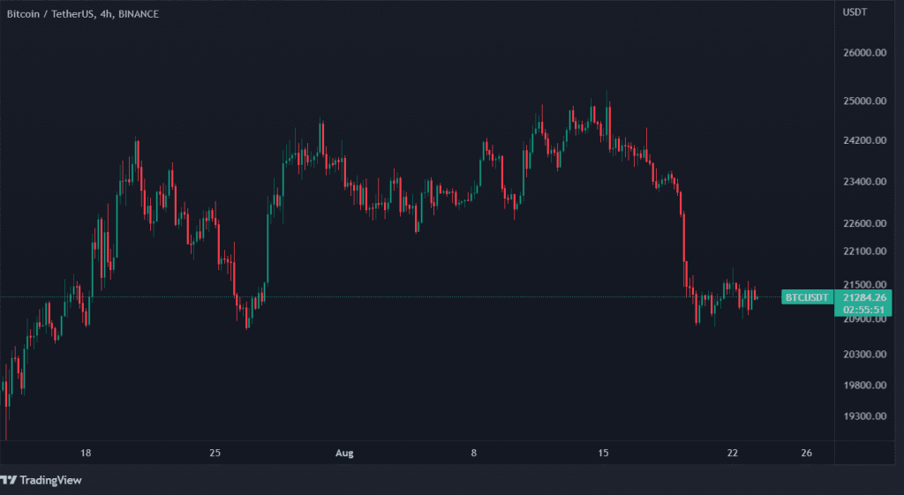
Task: Open the TradingView text link
Action: coord(50,480)
